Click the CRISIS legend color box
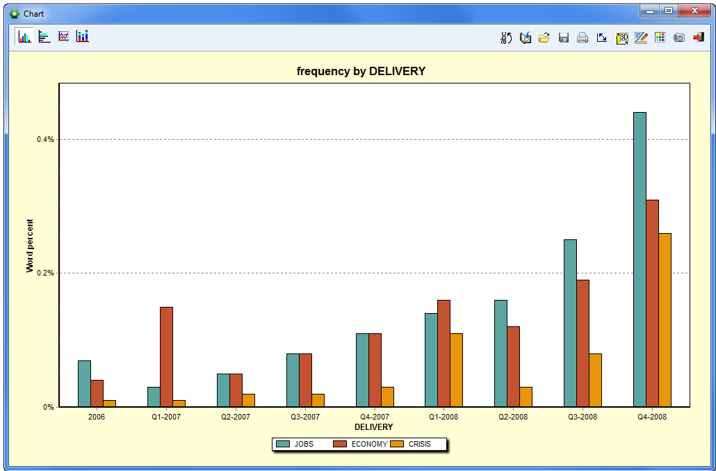The width and height of the screenshot is (716, 471). (396, 444)
